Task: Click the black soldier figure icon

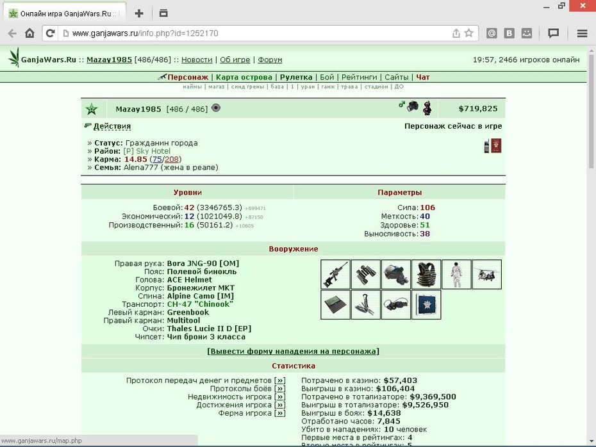Action: [427, 108]
